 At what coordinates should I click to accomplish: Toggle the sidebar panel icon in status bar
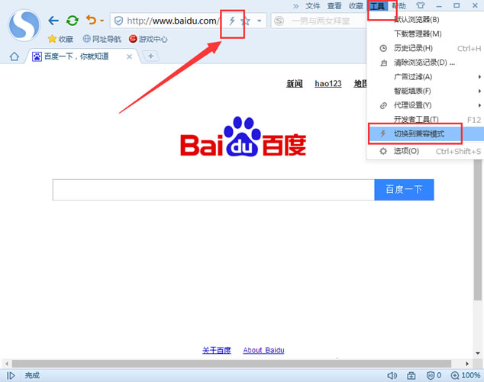[11, 376]
